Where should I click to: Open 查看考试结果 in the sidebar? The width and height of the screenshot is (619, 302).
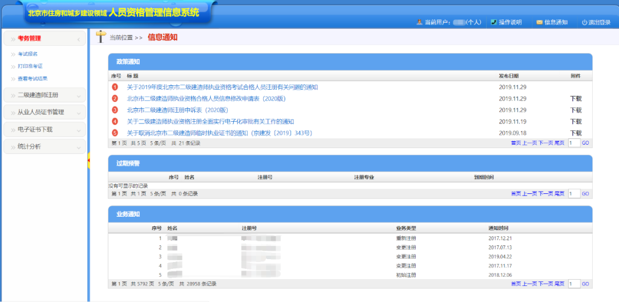[x=32, y=78]
